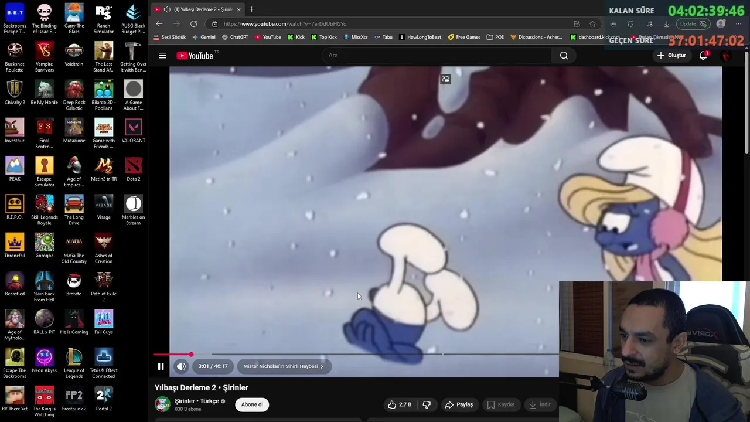Open the Şirinler • Türkçe channel avatar
Image resolution: width=750 pixels, height=422 pixels.
[162, 404]
